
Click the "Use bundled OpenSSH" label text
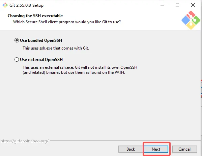click(x=41, y=40)
